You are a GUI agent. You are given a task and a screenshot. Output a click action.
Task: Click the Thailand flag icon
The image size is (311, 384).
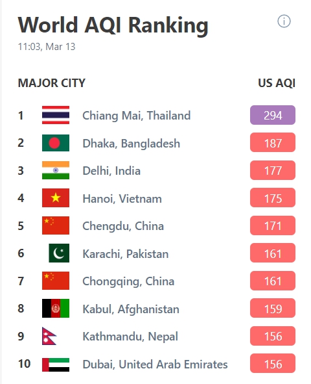pyautogui.click(x=56, y=115)
